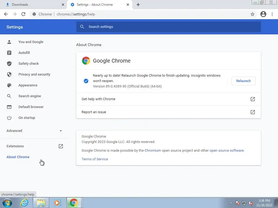Click the clipboard icon beside Autofill
Image resolution: width=278 pixels, height=208 pixels.
point(9,53)
